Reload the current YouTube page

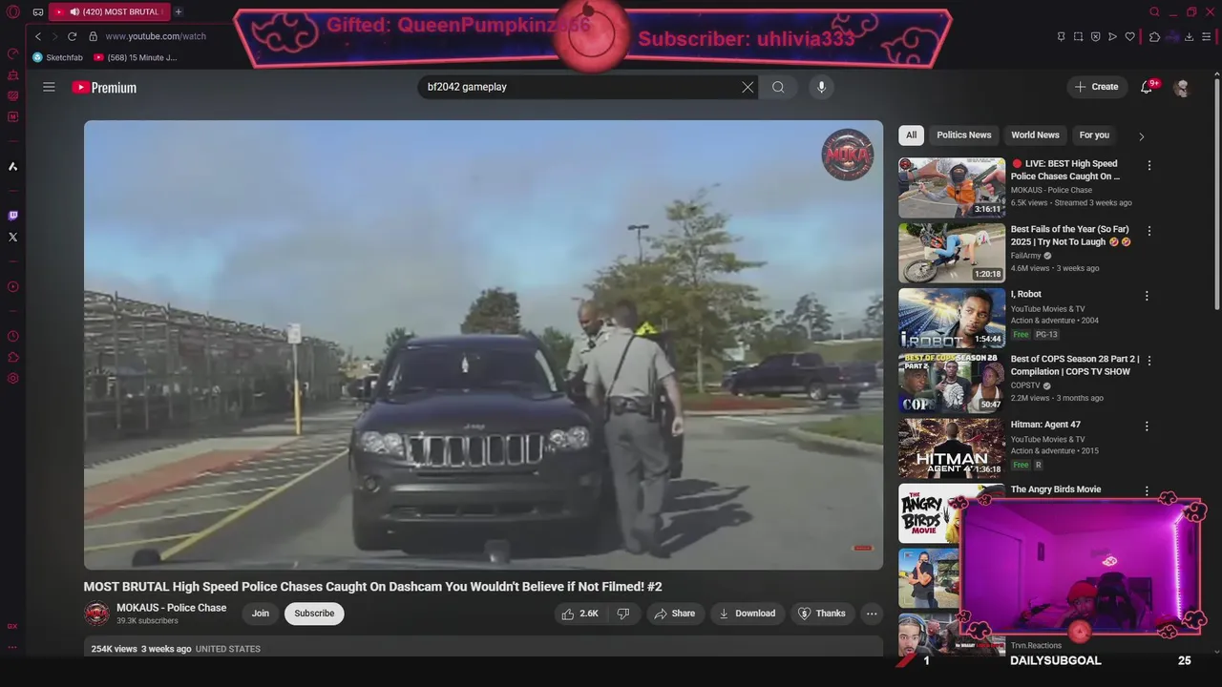click(72, 36)
